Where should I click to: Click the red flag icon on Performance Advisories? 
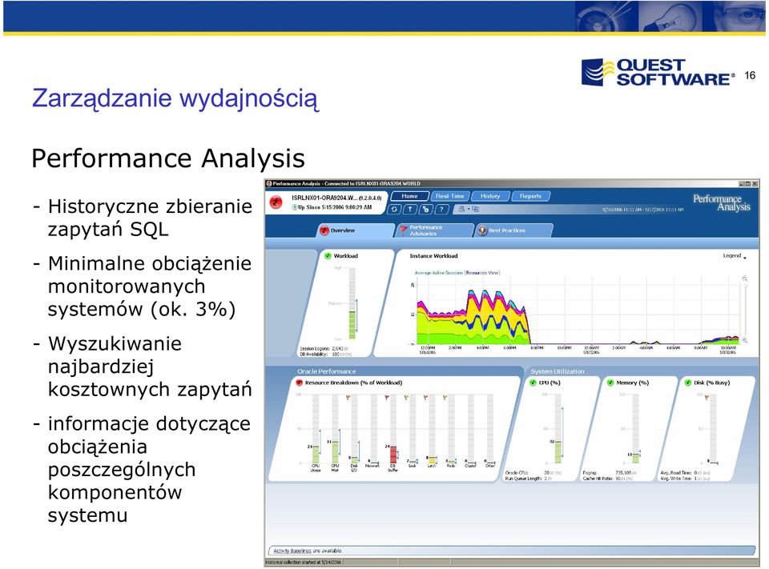pyautogui.click(x=403, y=230)
